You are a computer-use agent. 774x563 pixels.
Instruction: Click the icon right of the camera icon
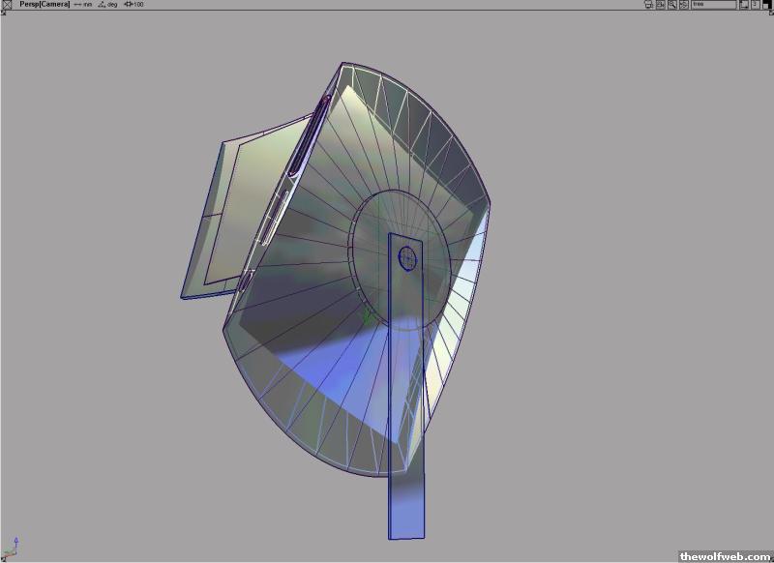[660, 5]
